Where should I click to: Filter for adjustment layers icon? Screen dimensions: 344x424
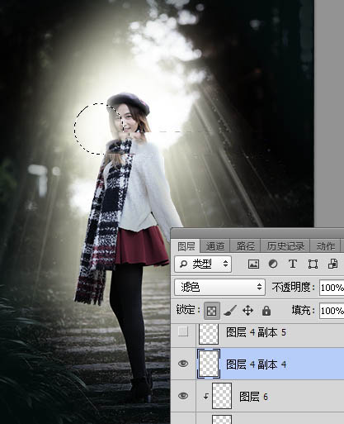273,264
